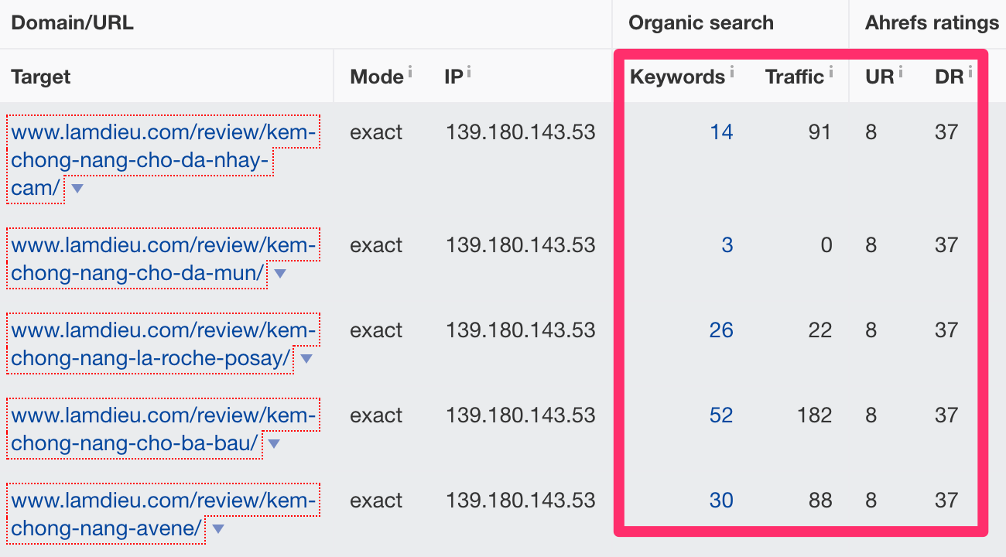Select IP address in the avene row
The image size is (1006, 557).
[520, 501]
